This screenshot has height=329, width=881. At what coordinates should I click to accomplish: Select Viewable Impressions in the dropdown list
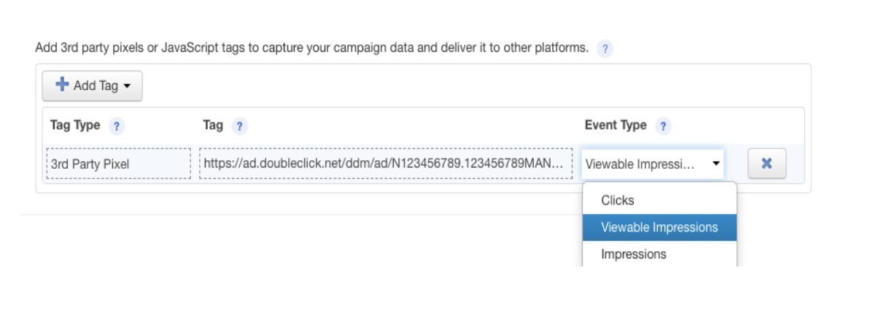pos(659,227)
